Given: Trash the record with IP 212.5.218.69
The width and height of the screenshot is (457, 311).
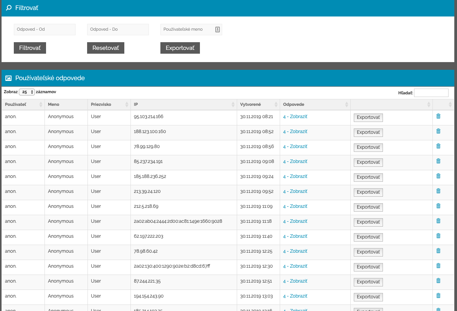Looking at the screenshot, I should 438,206.
